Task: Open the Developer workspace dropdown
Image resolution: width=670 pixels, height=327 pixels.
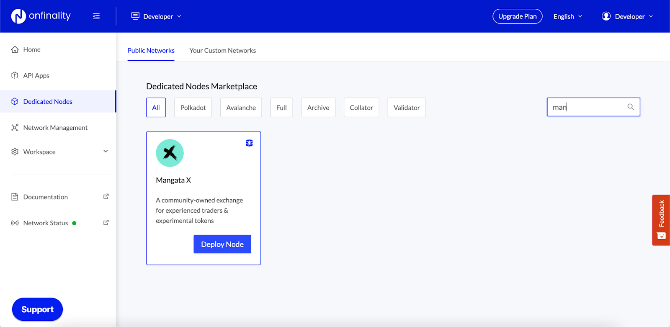Action: pos(156,16)
